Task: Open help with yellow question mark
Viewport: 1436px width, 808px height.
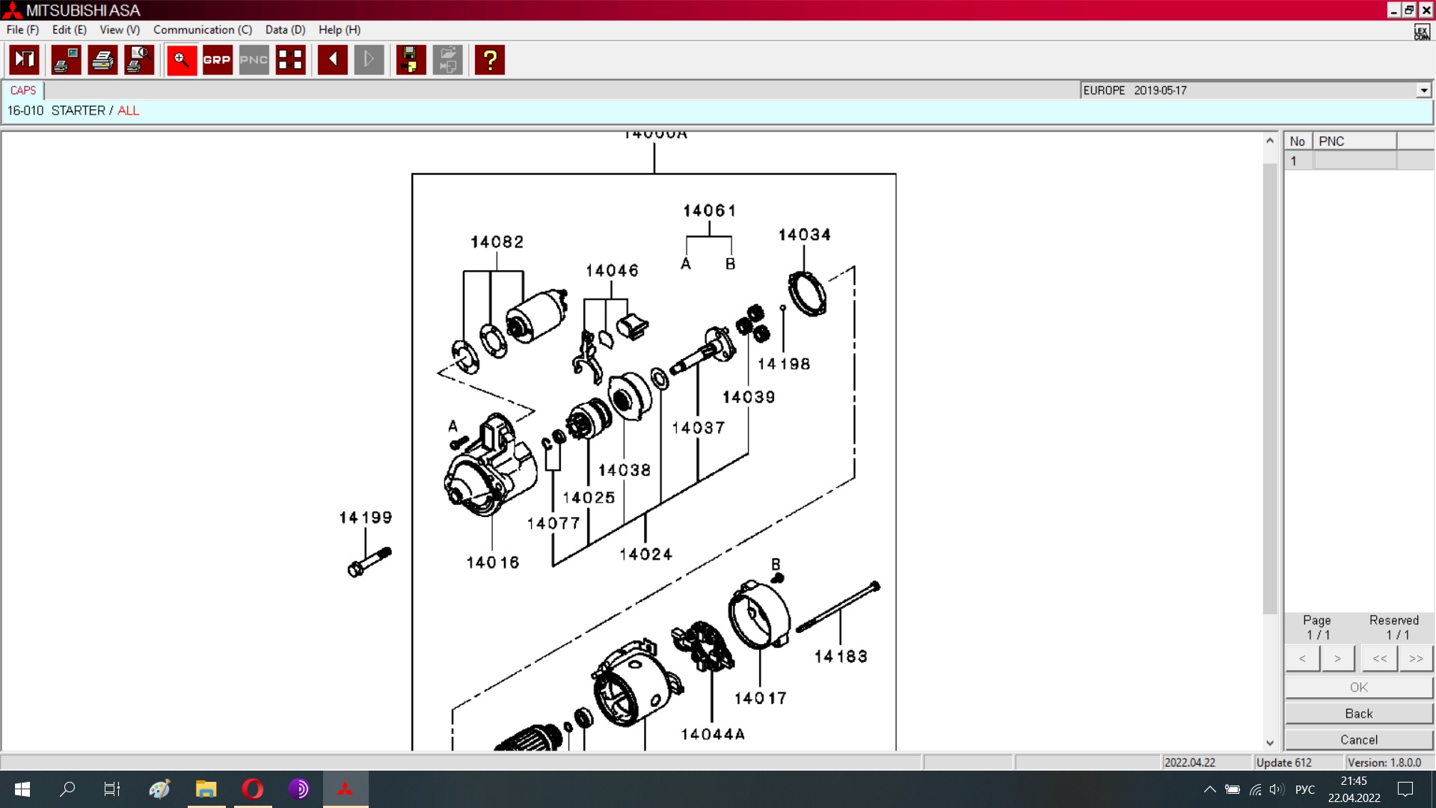Action: pyautogui.click(x=490, y=60)
